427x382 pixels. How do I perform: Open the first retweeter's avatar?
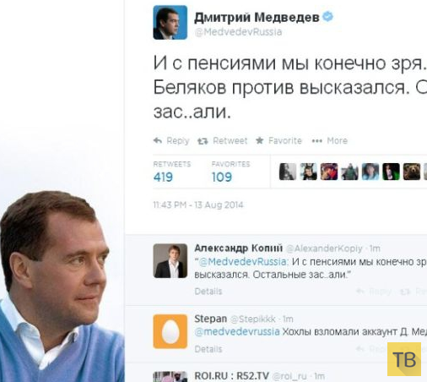288,172
